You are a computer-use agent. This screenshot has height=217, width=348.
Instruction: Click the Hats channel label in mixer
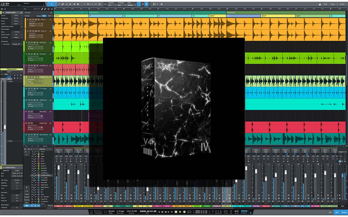(x=108, y=206)
